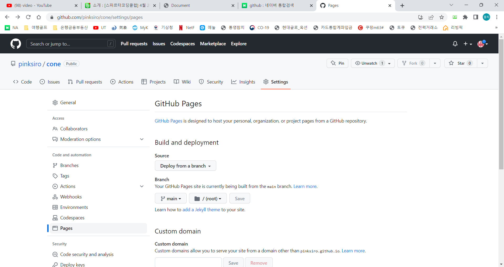Open the Chrome extensions puzzle icon
The height and width of the screenshot is (267, 504).
point(465,17)
